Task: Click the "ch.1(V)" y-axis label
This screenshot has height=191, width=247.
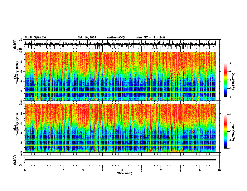Action: (15, 44)
